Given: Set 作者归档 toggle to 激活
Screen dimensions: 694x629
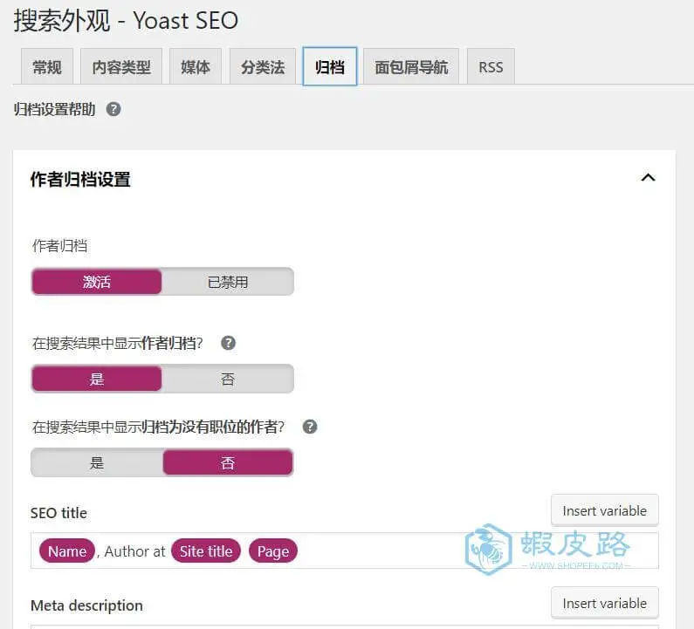Looking at the screenshot, I should click(x=97, y=282).
